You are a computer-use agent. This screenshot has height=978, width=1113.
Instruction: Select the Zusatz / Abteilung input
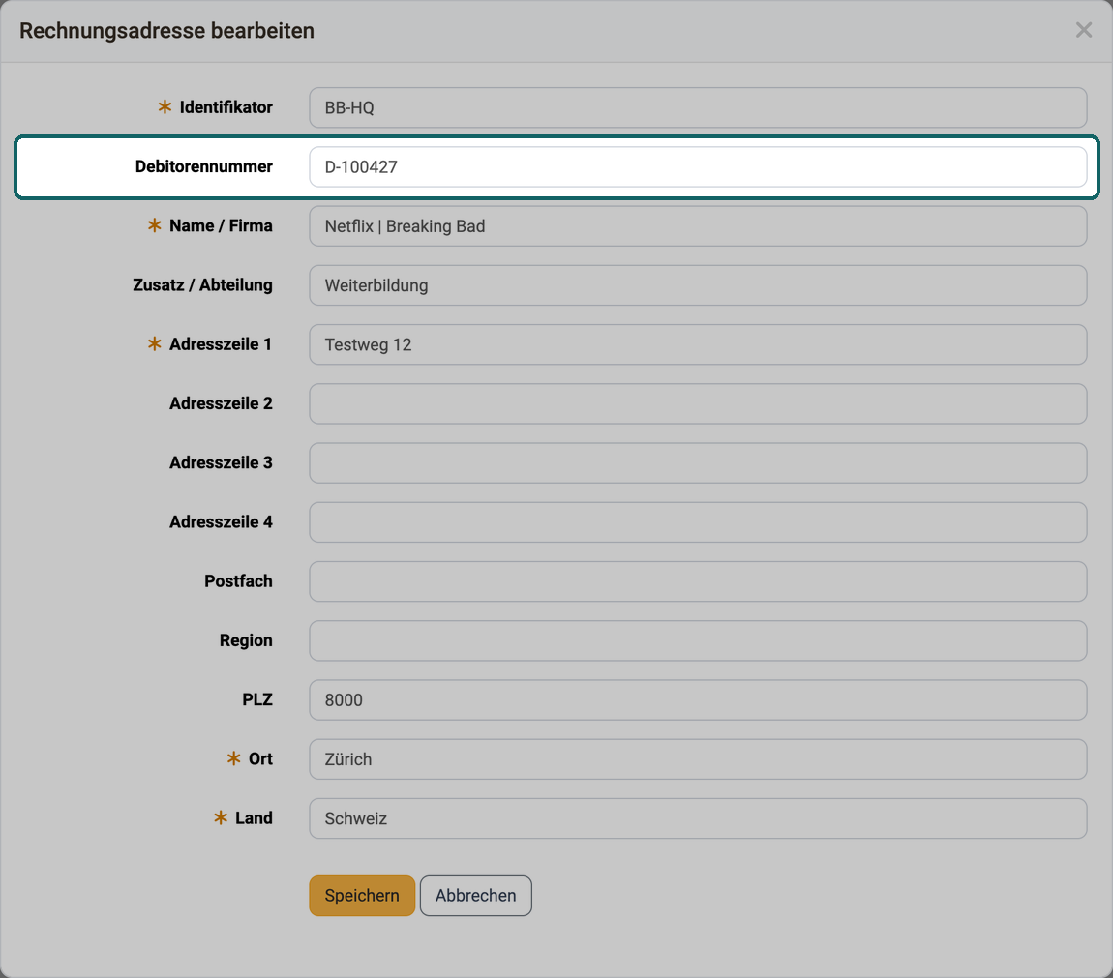(698, 285)
